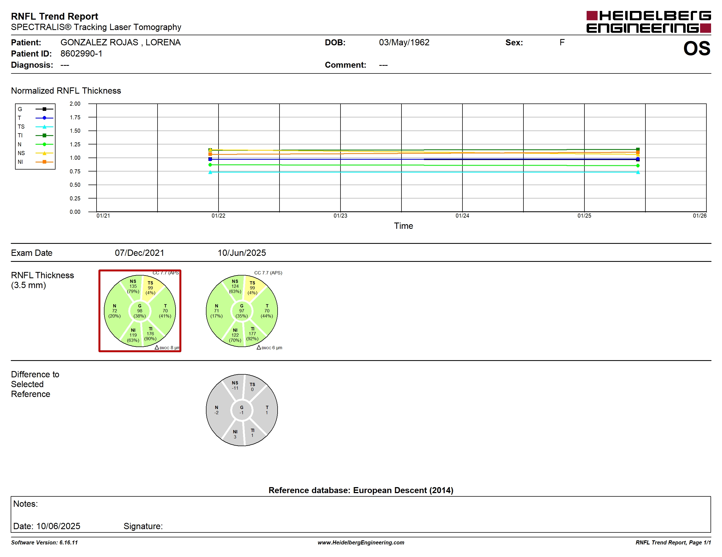Click the Date: 10/06/2025 entry
The height and width of the screenshot is (557, 722).
[46, 526]
